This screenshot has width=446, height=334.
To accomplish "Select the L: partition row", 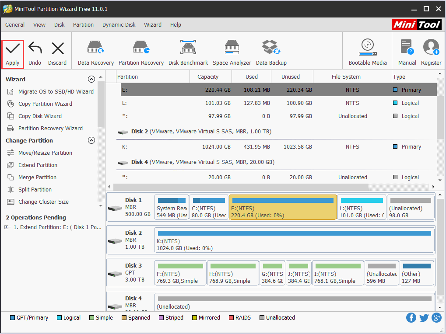I will [x=278, y=103].
